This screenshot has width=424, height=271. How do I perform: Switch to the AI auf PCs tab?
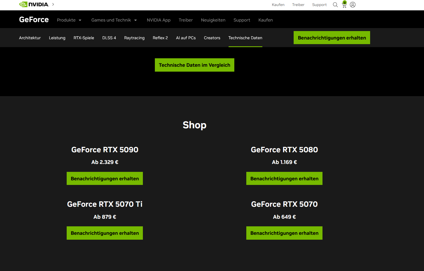186,38
